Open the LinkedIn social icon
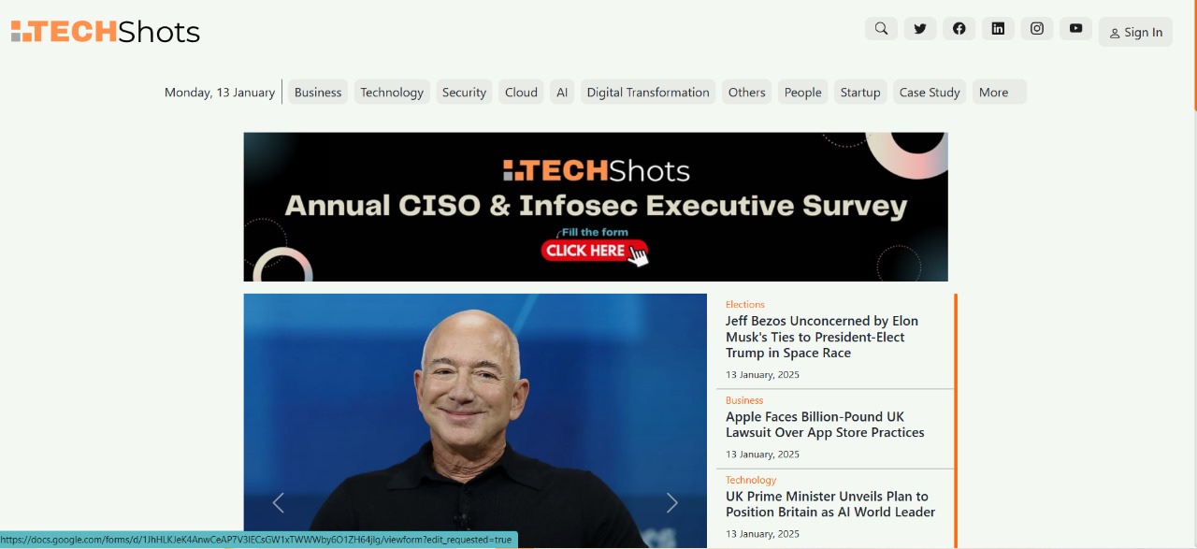 pyautogui.click(x=998, y=29)
